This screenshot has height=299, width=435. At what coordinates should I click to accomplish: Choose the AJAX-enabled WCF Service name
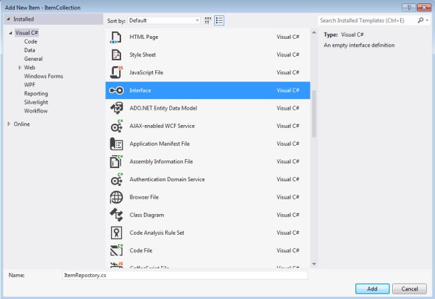[162, 126]
